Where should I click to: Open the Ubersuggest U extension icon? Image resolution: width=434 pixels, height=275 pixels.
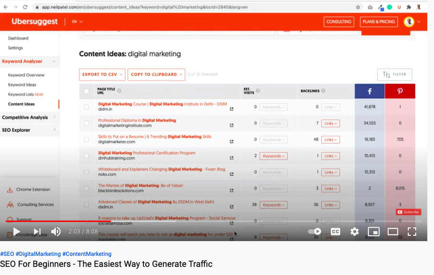pyautogui.click(x=399, y=7)
